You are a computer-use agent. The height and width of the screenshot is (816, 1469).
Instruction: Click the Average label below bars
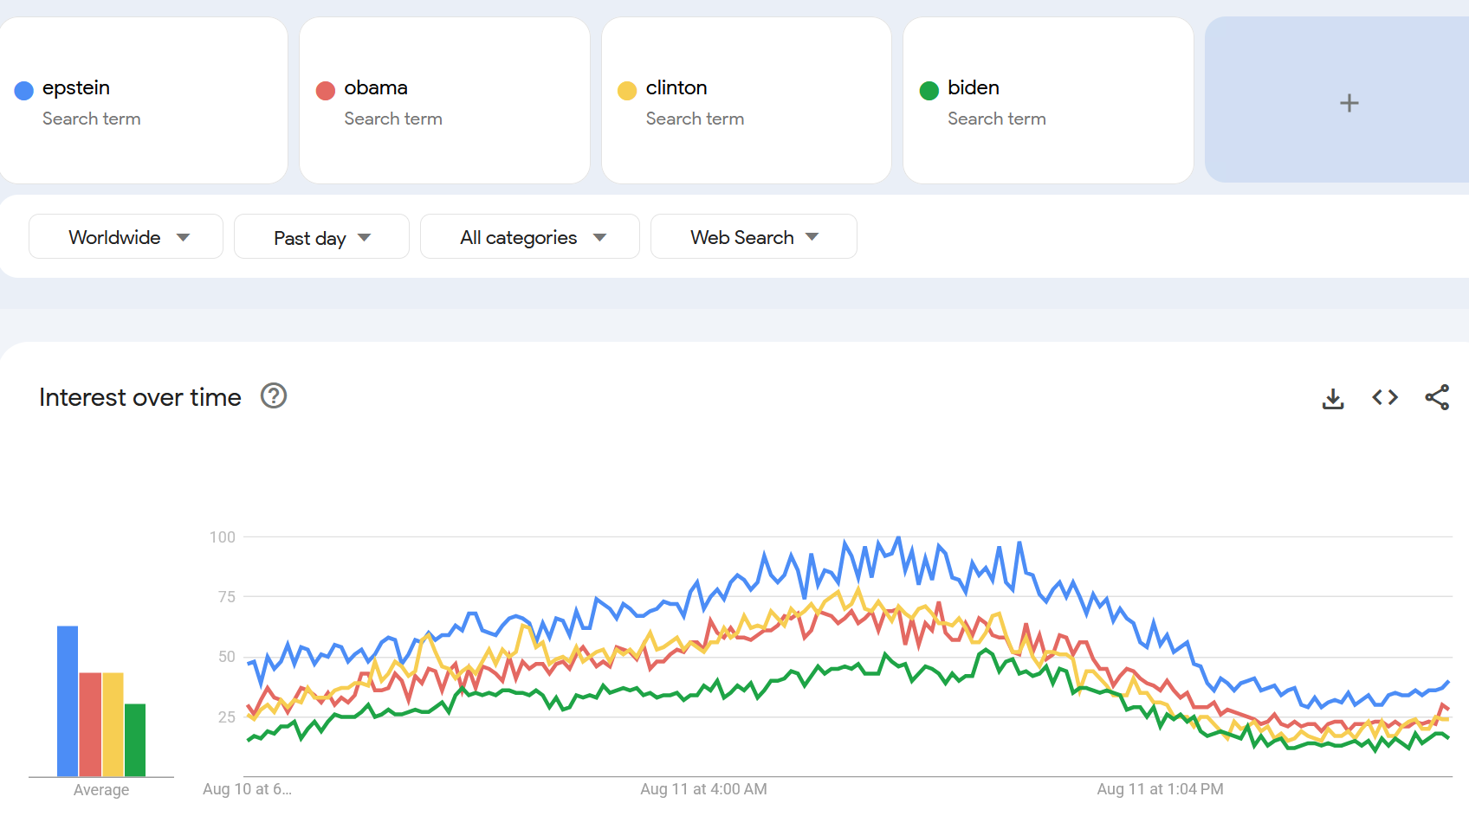click(101, 790)
